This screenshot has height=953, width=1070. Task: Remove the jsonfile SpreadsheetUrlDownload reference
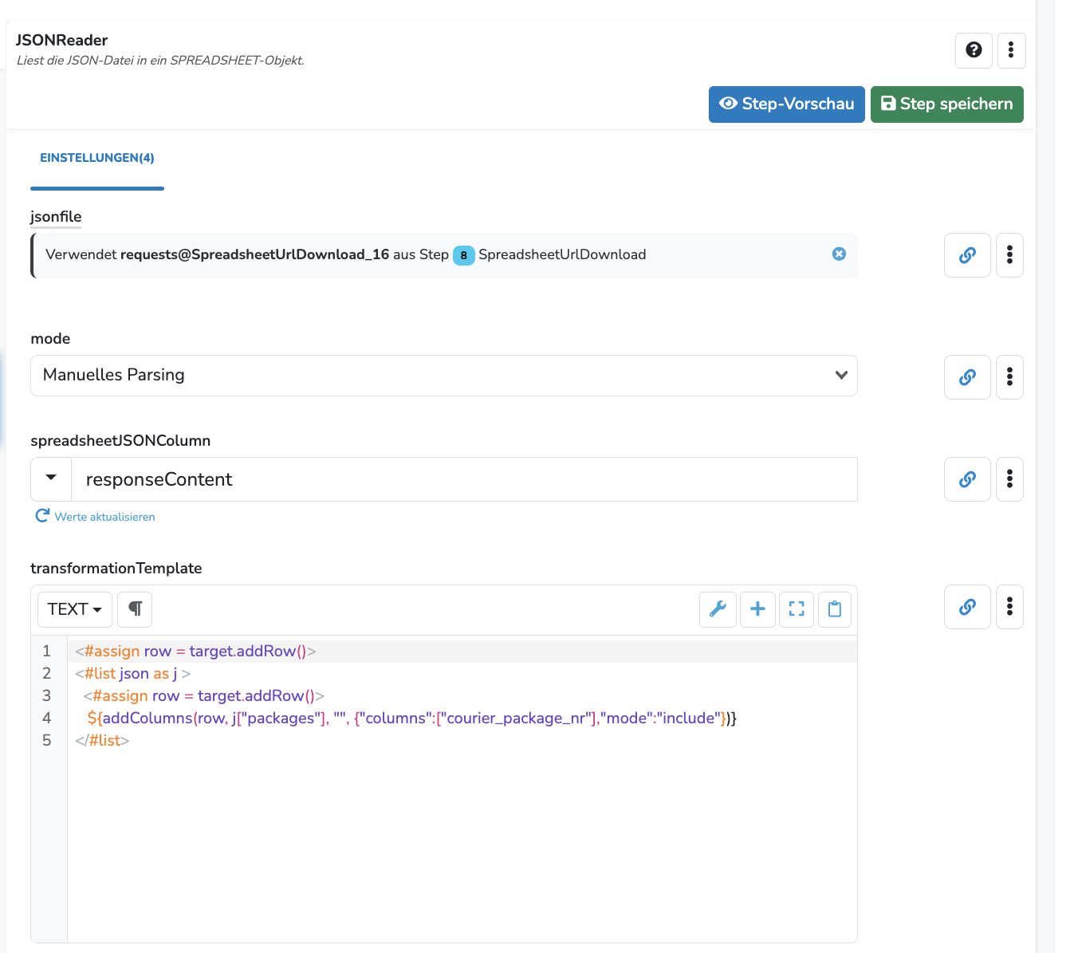click(839, 254)
